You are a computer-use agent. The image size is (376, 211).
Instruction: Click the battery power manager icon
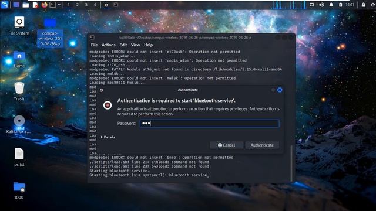(340, 5)
